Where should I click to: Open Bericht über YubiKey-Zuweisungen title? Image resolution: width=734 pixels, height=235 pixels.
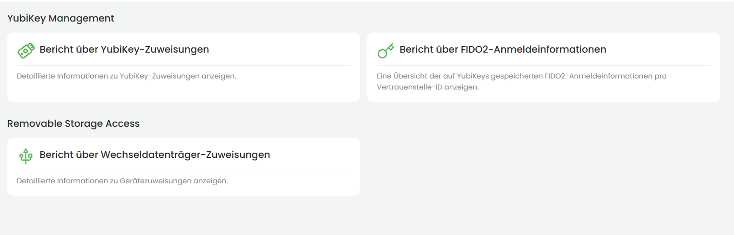124,49
